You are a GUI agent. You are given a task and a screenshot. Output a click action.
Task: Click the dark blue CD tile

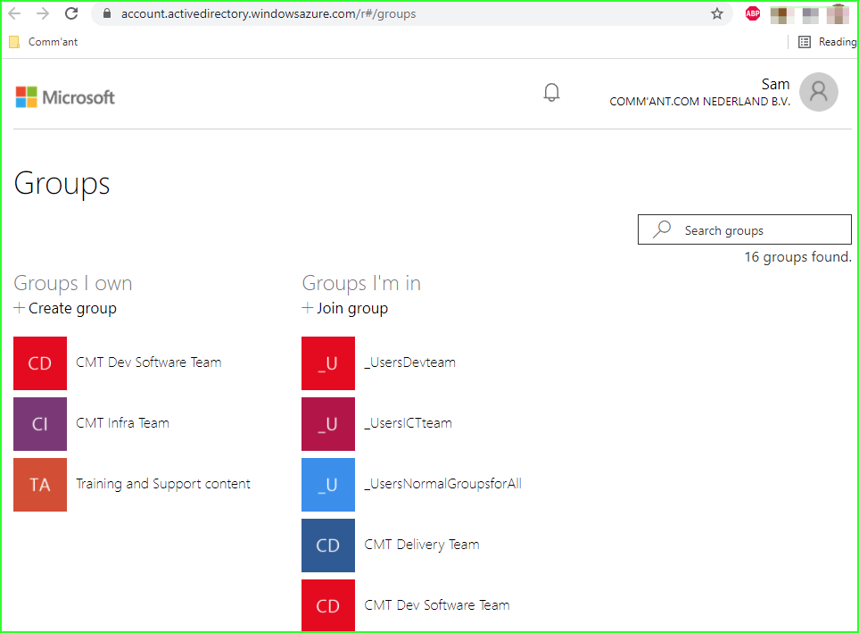tap(328, 546)
